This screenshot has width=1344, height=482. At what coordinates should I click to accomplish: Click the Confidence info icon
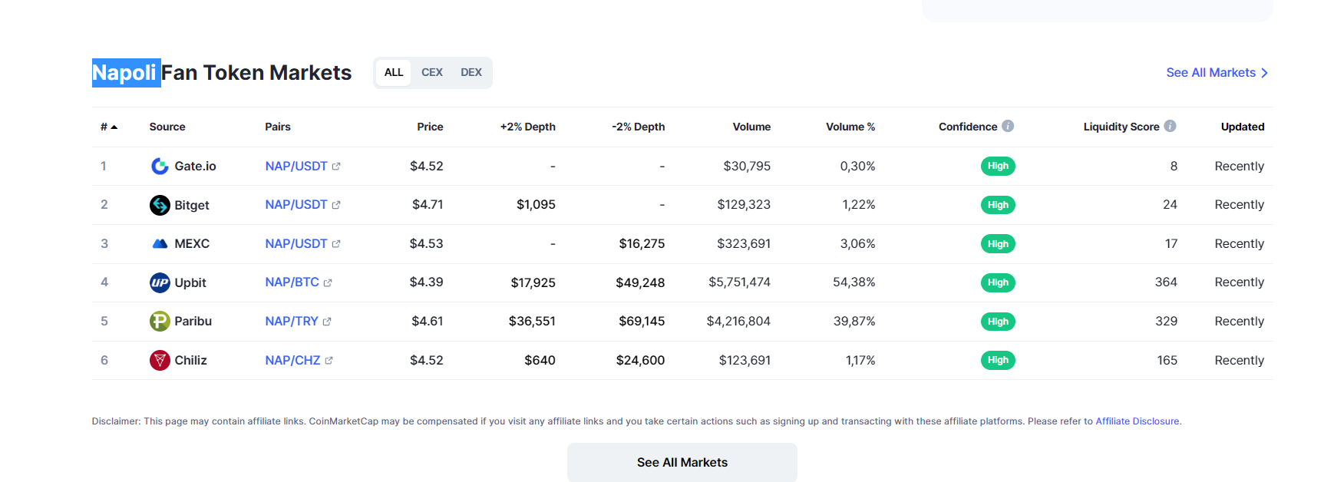click(x=1008, y=126)
